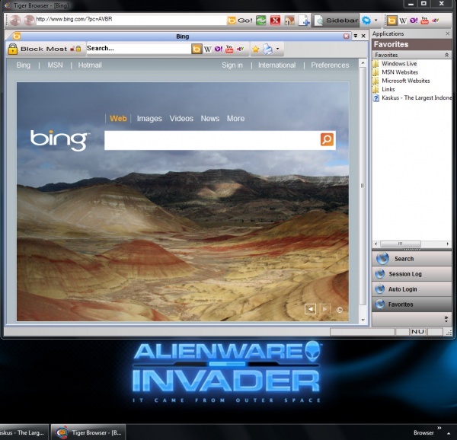This screenshot has height=440, width=457.
Task: Open the More search categories
Action: pos(235,119)
